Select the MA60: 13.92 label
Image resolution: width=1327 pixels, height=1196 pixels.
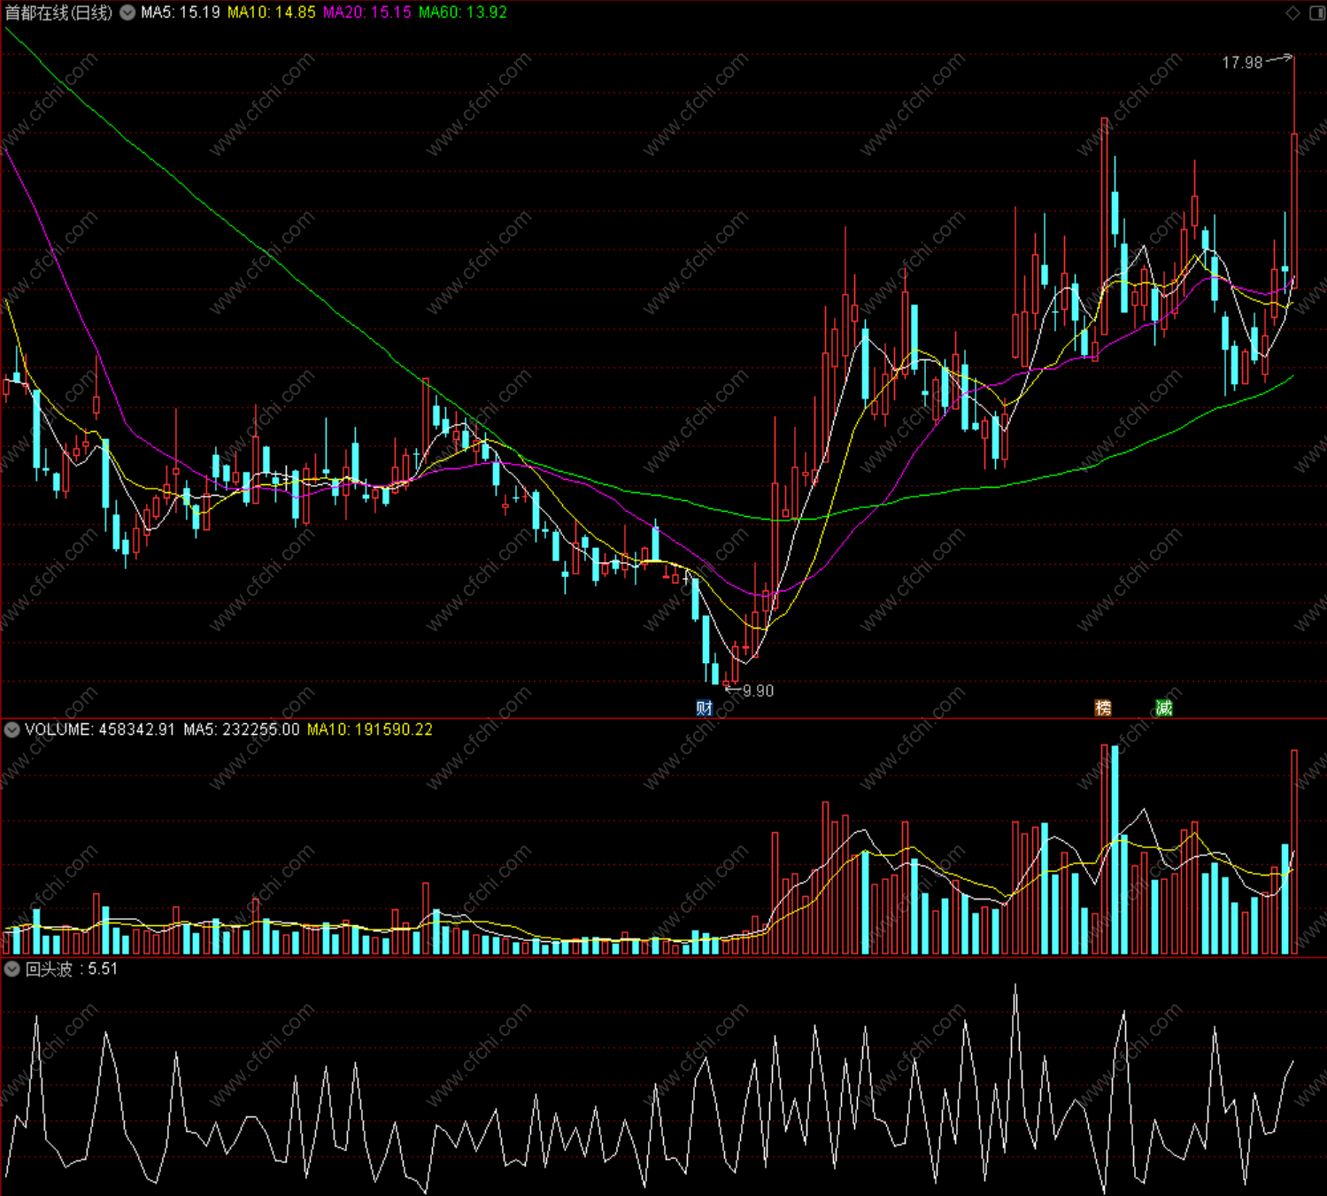pos(463,12)
